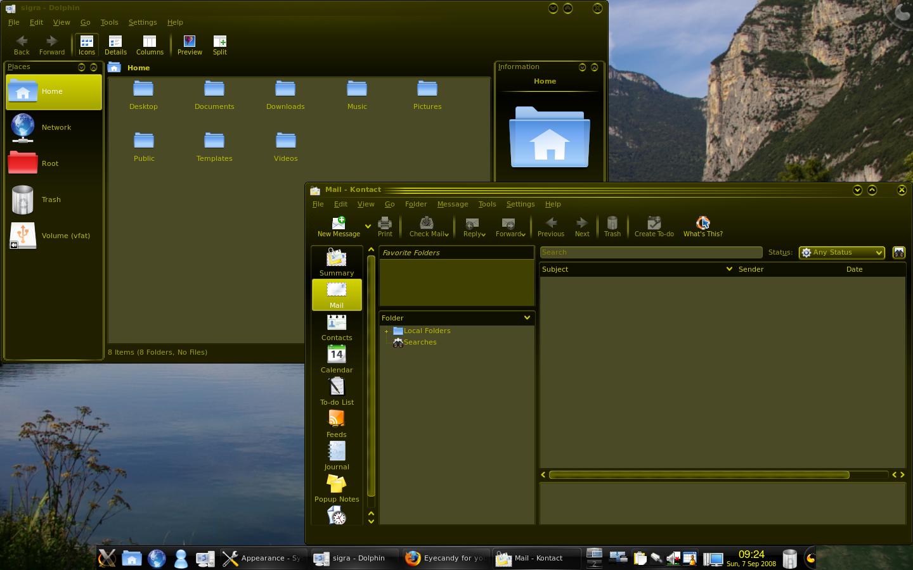The width and height of the screenshot is (913, 570).
Task: Open Trash in Places panel
Action: [54, 199]
